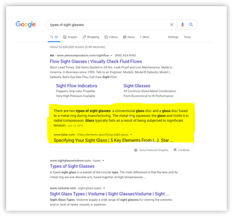Open 'Flow Sight Glasses | Visually Check Fluid Flows' ad
The width and height of the screenshot is (233, 217).
click(96, 61)
